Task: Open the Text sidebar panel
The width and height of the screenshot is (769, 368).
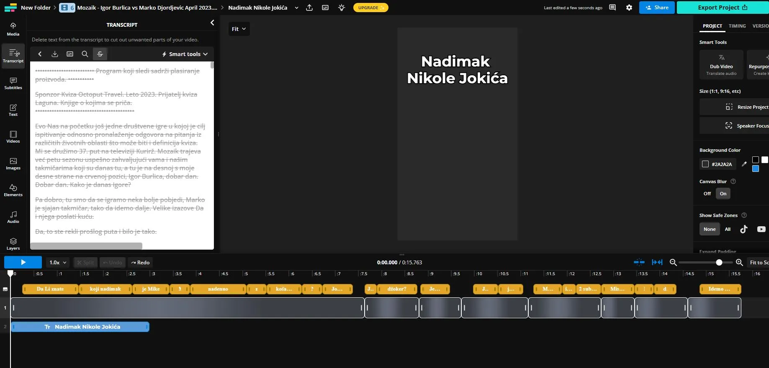Action: coord(13,110)
